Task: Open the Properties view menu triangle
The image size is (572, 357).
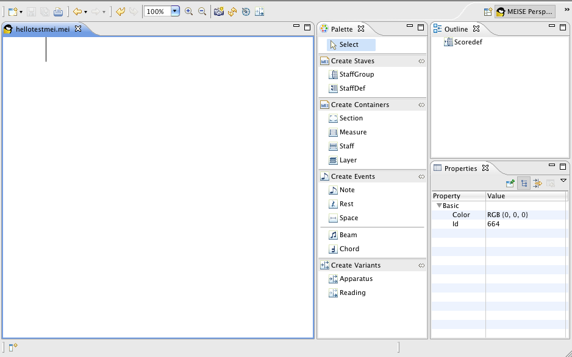Action: coord(563,181)
